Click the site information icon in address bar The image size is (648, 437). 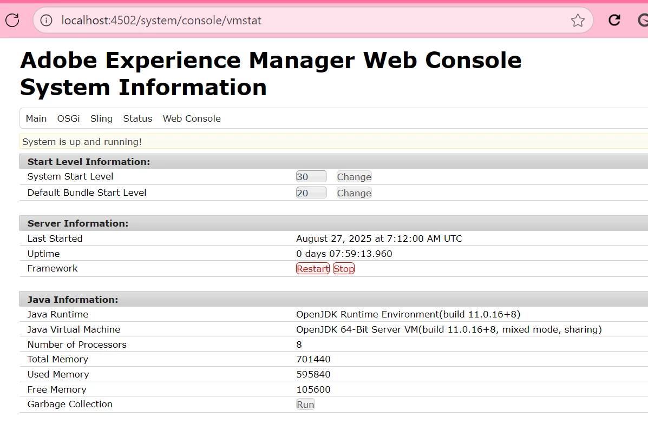[x=47, y=20]
